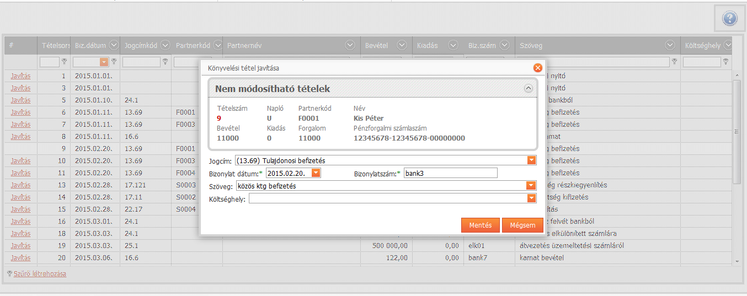747x296 pixels.
Task: Open Költséghely column header menu
Action: 728,45
